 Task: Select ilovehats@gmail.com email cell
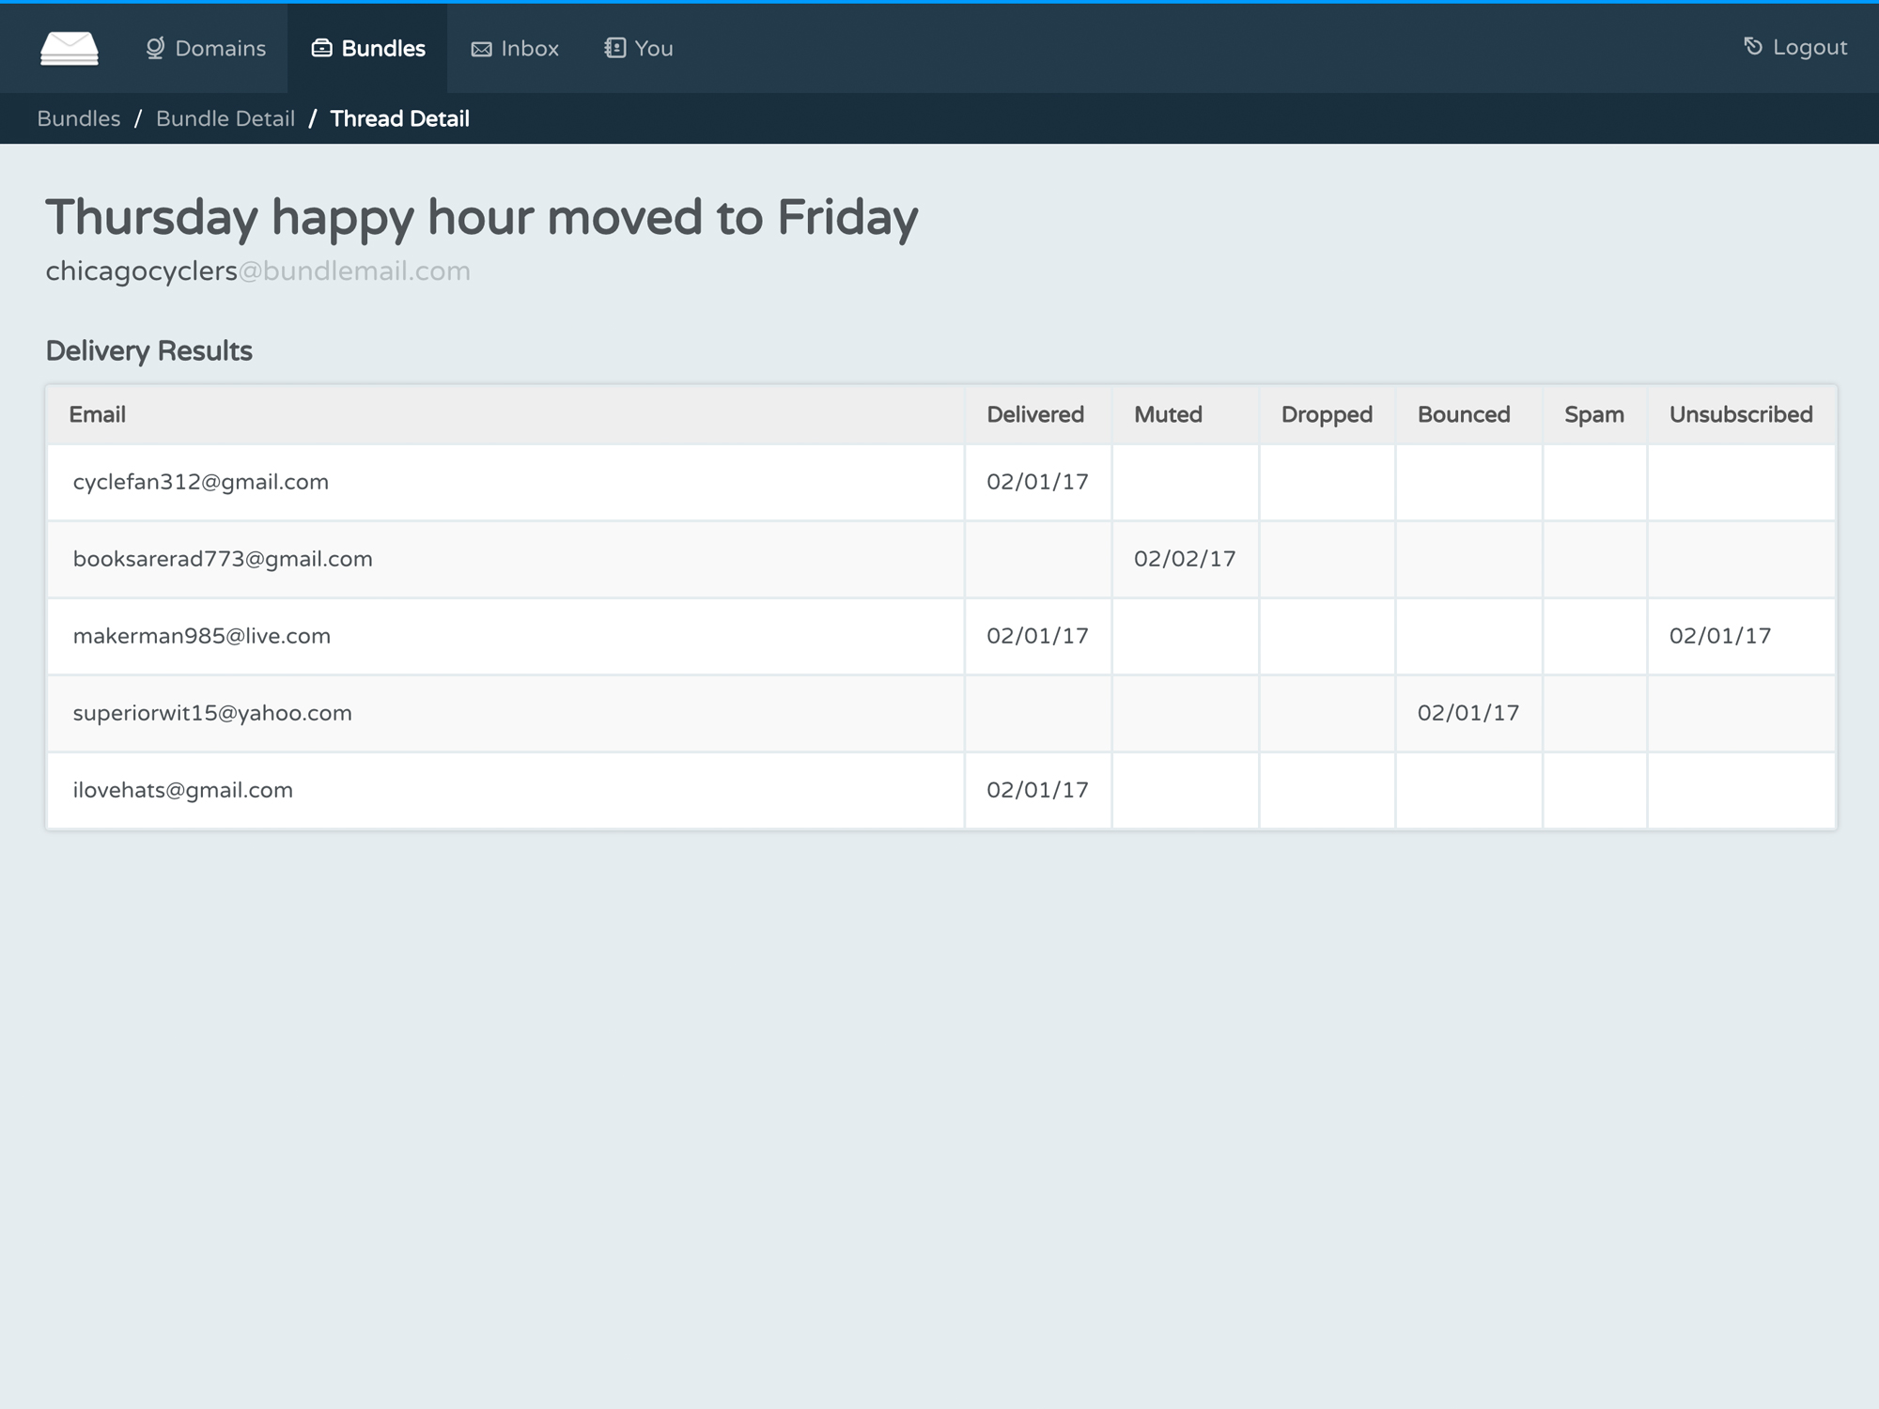pyautogui.click(x=506, y=790)
